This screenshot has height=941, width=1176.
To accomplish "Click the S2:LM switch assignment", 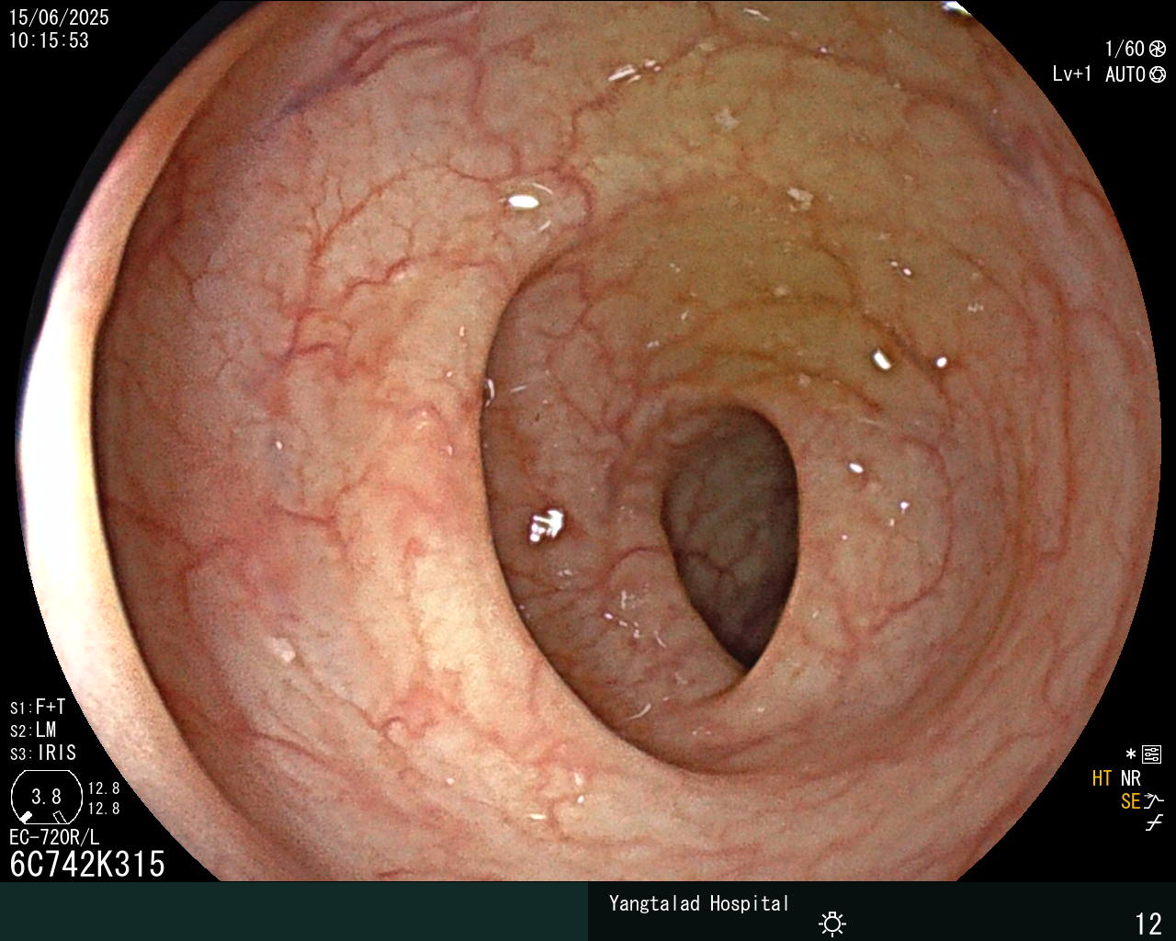I will tap(33, 730).
